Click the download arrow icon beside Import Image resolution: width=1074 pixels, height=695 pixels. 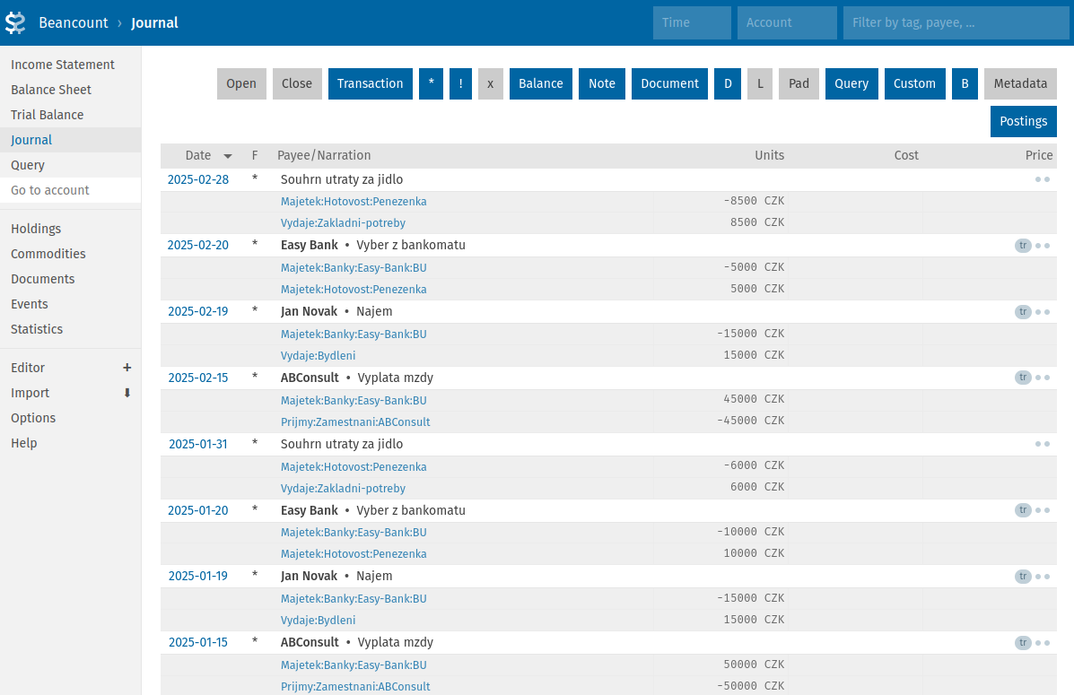click(x=127, y=393)
